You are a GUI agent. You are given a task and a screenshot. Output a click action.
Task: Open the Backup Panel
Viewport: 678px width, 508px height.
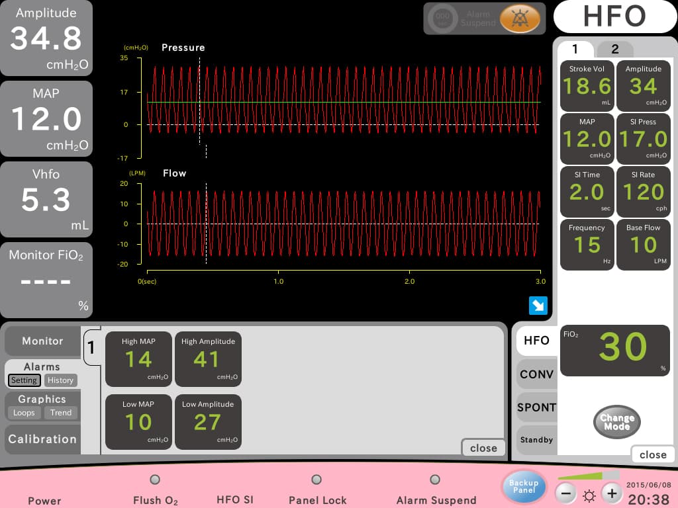pos(524,486)
